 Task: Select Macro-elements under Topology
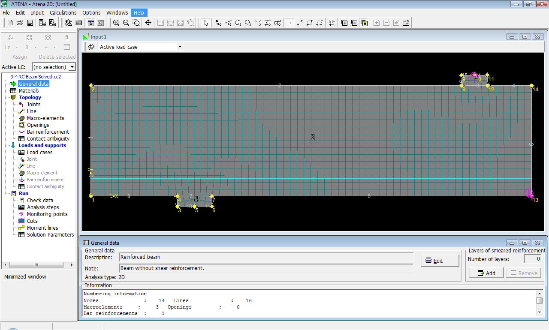[x=45, y=118]
